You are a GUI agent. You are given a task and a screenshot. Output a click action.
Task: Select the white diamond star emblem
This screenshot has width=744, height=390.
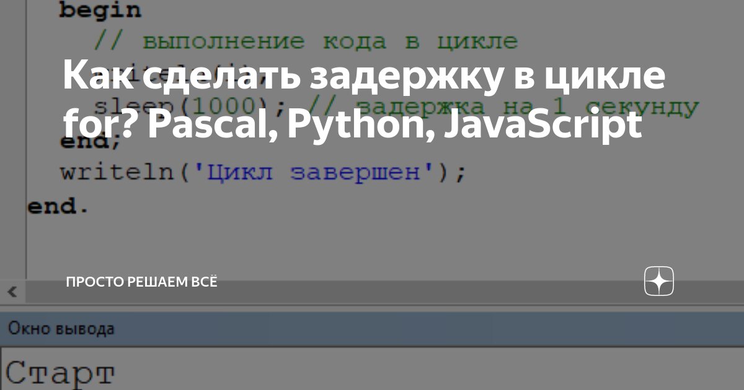pos(658,282)
